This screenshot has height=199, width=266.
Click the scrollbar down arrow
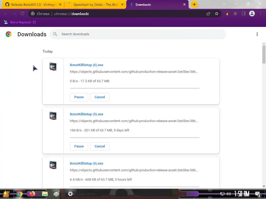[x=264, y=186]
